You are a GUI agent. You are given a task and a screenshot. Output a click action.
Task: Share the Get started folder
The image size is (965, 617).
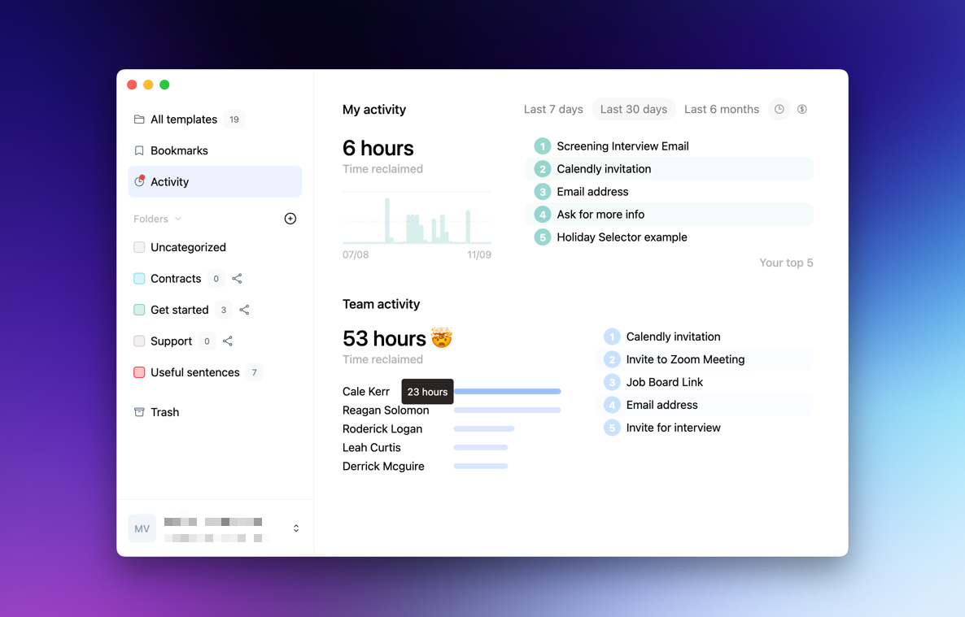[243, 310]
